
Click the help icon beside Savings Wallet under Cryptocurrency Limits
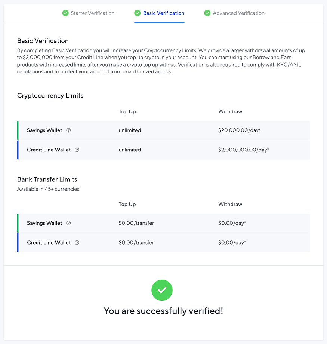(68, 130)
